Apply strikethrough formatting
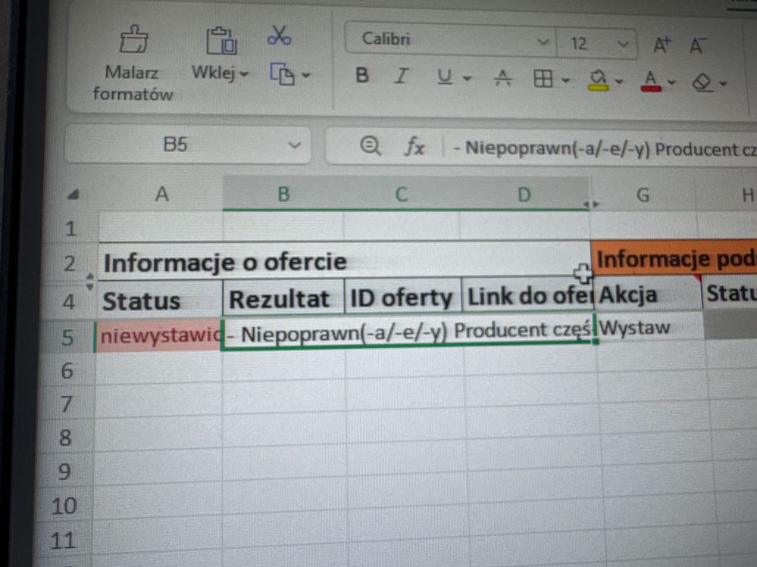The width and height of the screenshot is (757, 567). [502, 77]
